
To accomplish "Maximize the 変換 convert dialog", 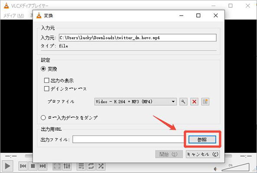I will 198,16.
